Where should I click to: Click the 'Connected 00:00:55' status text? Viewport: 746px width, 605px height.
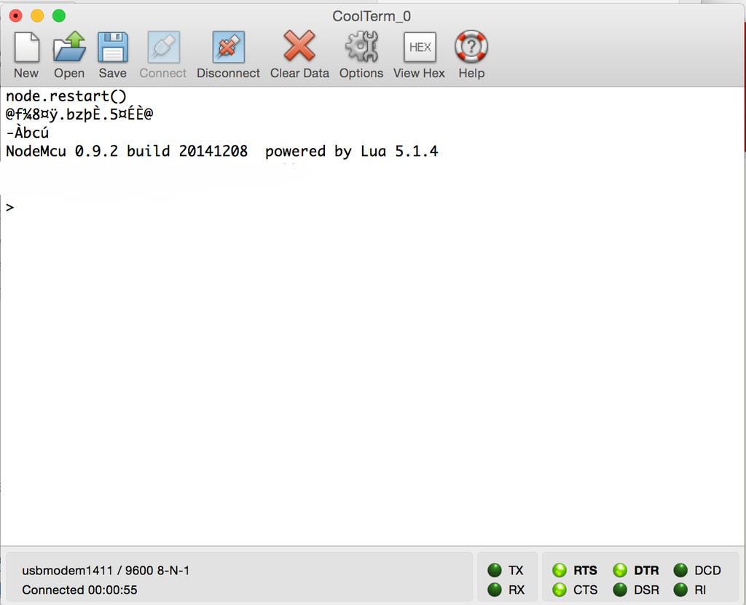tap(79, 590)
